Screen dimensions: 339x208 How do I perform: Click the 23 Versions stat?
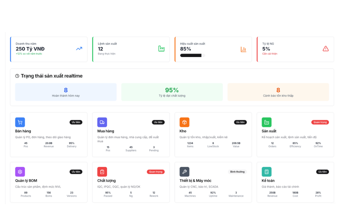pos(72,194)
